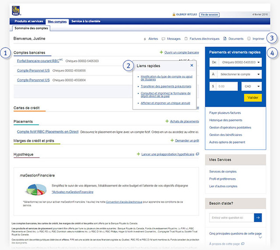Click Lancer une préapprobation hypothécaire link
This screenshot has width=280, height=250.
point(168,154)
